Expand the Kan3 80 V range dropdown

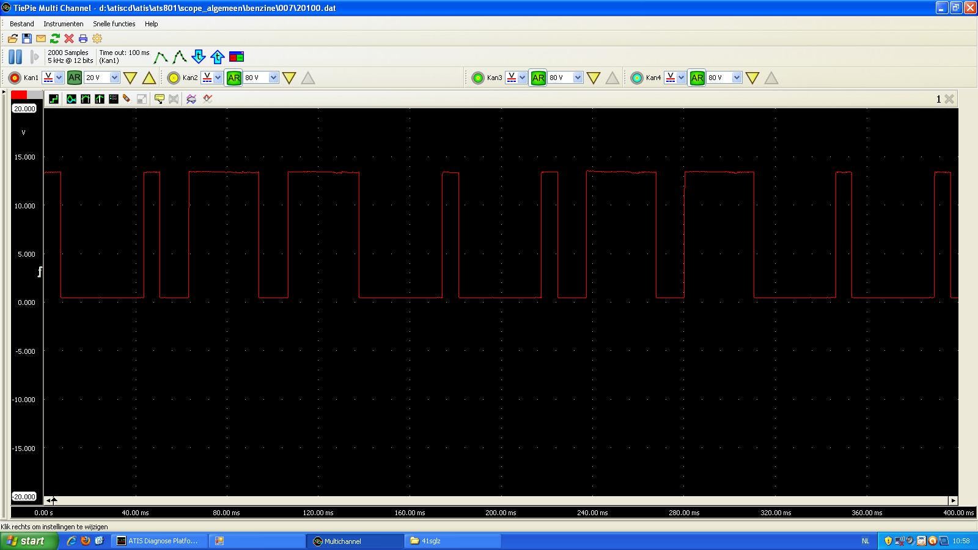(578, 78)
